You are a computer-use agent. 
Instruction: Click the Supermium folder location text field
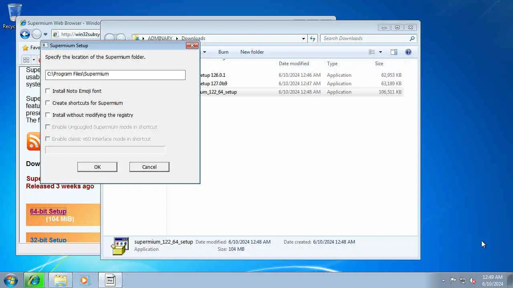pyautogui.click(x=115, y=74)
